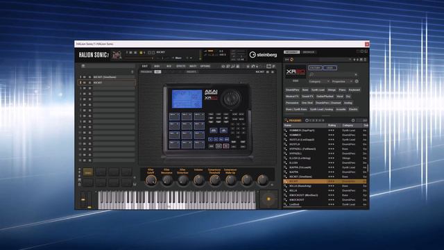The width and height of the screenshot is (444, 250).
Task: Select the KICKIT (SineBass) result row
Action: [325, 176]
